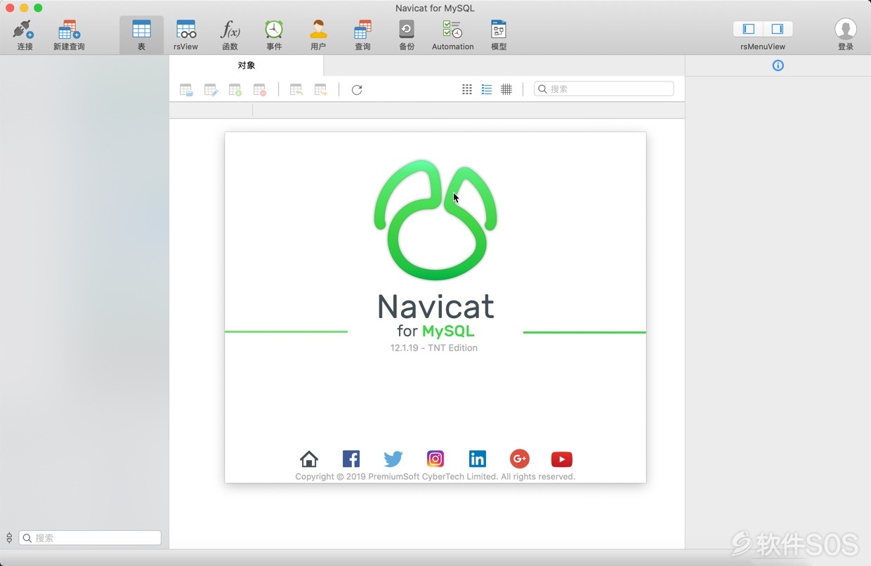Open the 事件 (Event) clock icon

pos(274,29)
